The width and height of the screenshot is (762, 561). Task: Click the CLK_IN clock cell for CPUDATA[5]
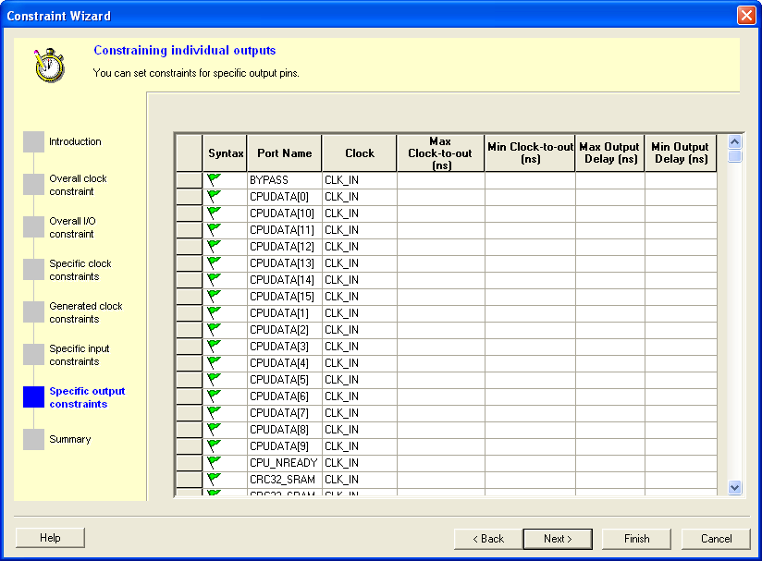[x=360, y=379]
